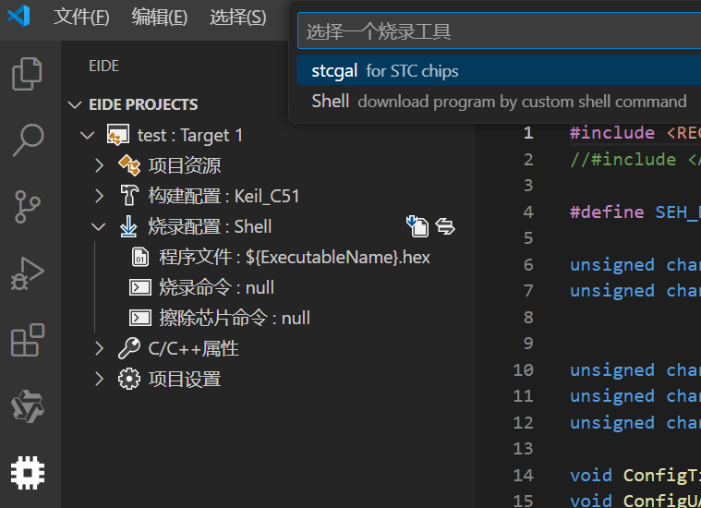The image size is (701, 508).
Task: Click the download-to-device icon in 烧录配置 row
Action: click(417, 225)
